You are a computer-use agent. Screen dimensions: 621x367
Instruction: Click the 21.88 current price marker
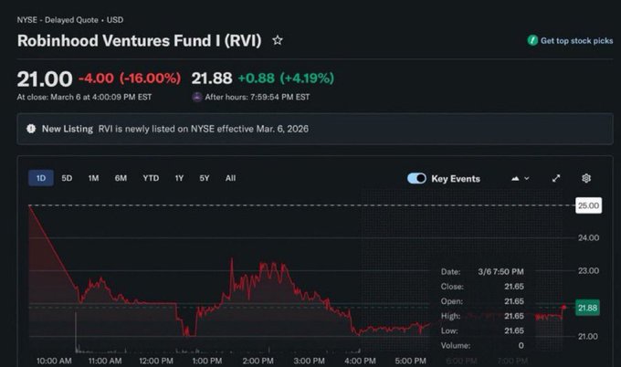point(587,308)
